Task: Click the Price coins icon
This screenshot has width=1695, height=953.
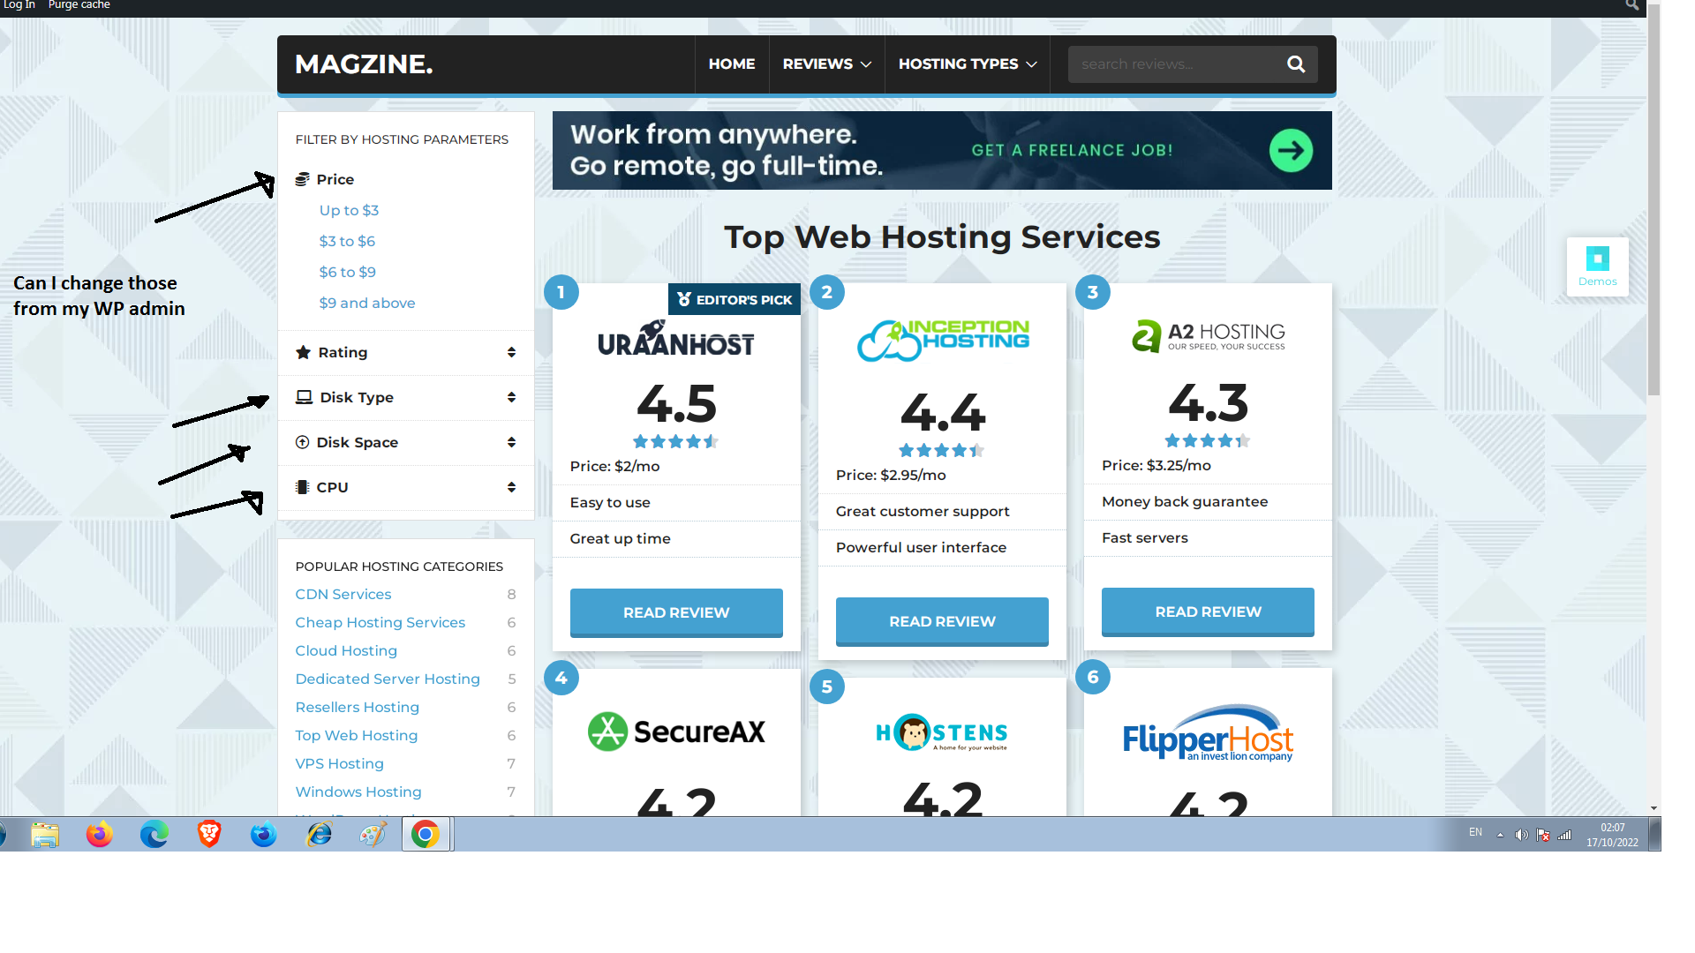Action: [302, 179]
